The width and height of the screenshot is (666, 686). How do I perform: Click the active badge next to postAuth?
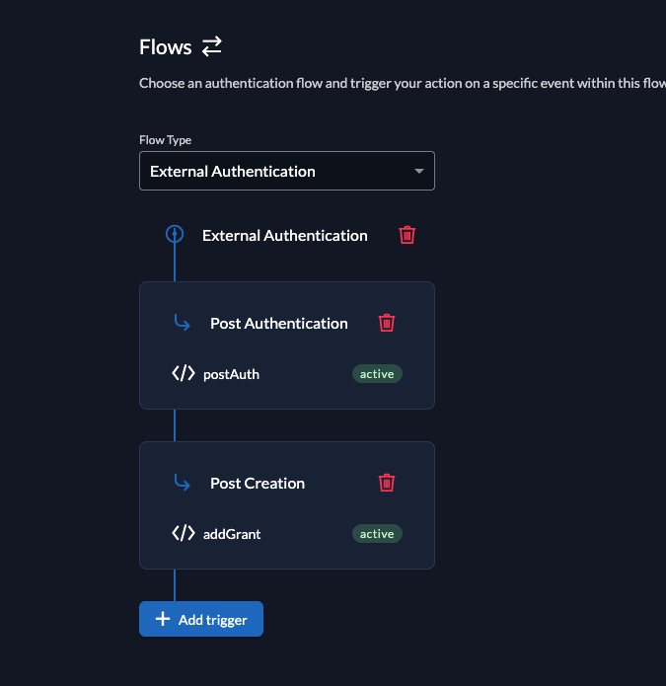click(377, 374)
